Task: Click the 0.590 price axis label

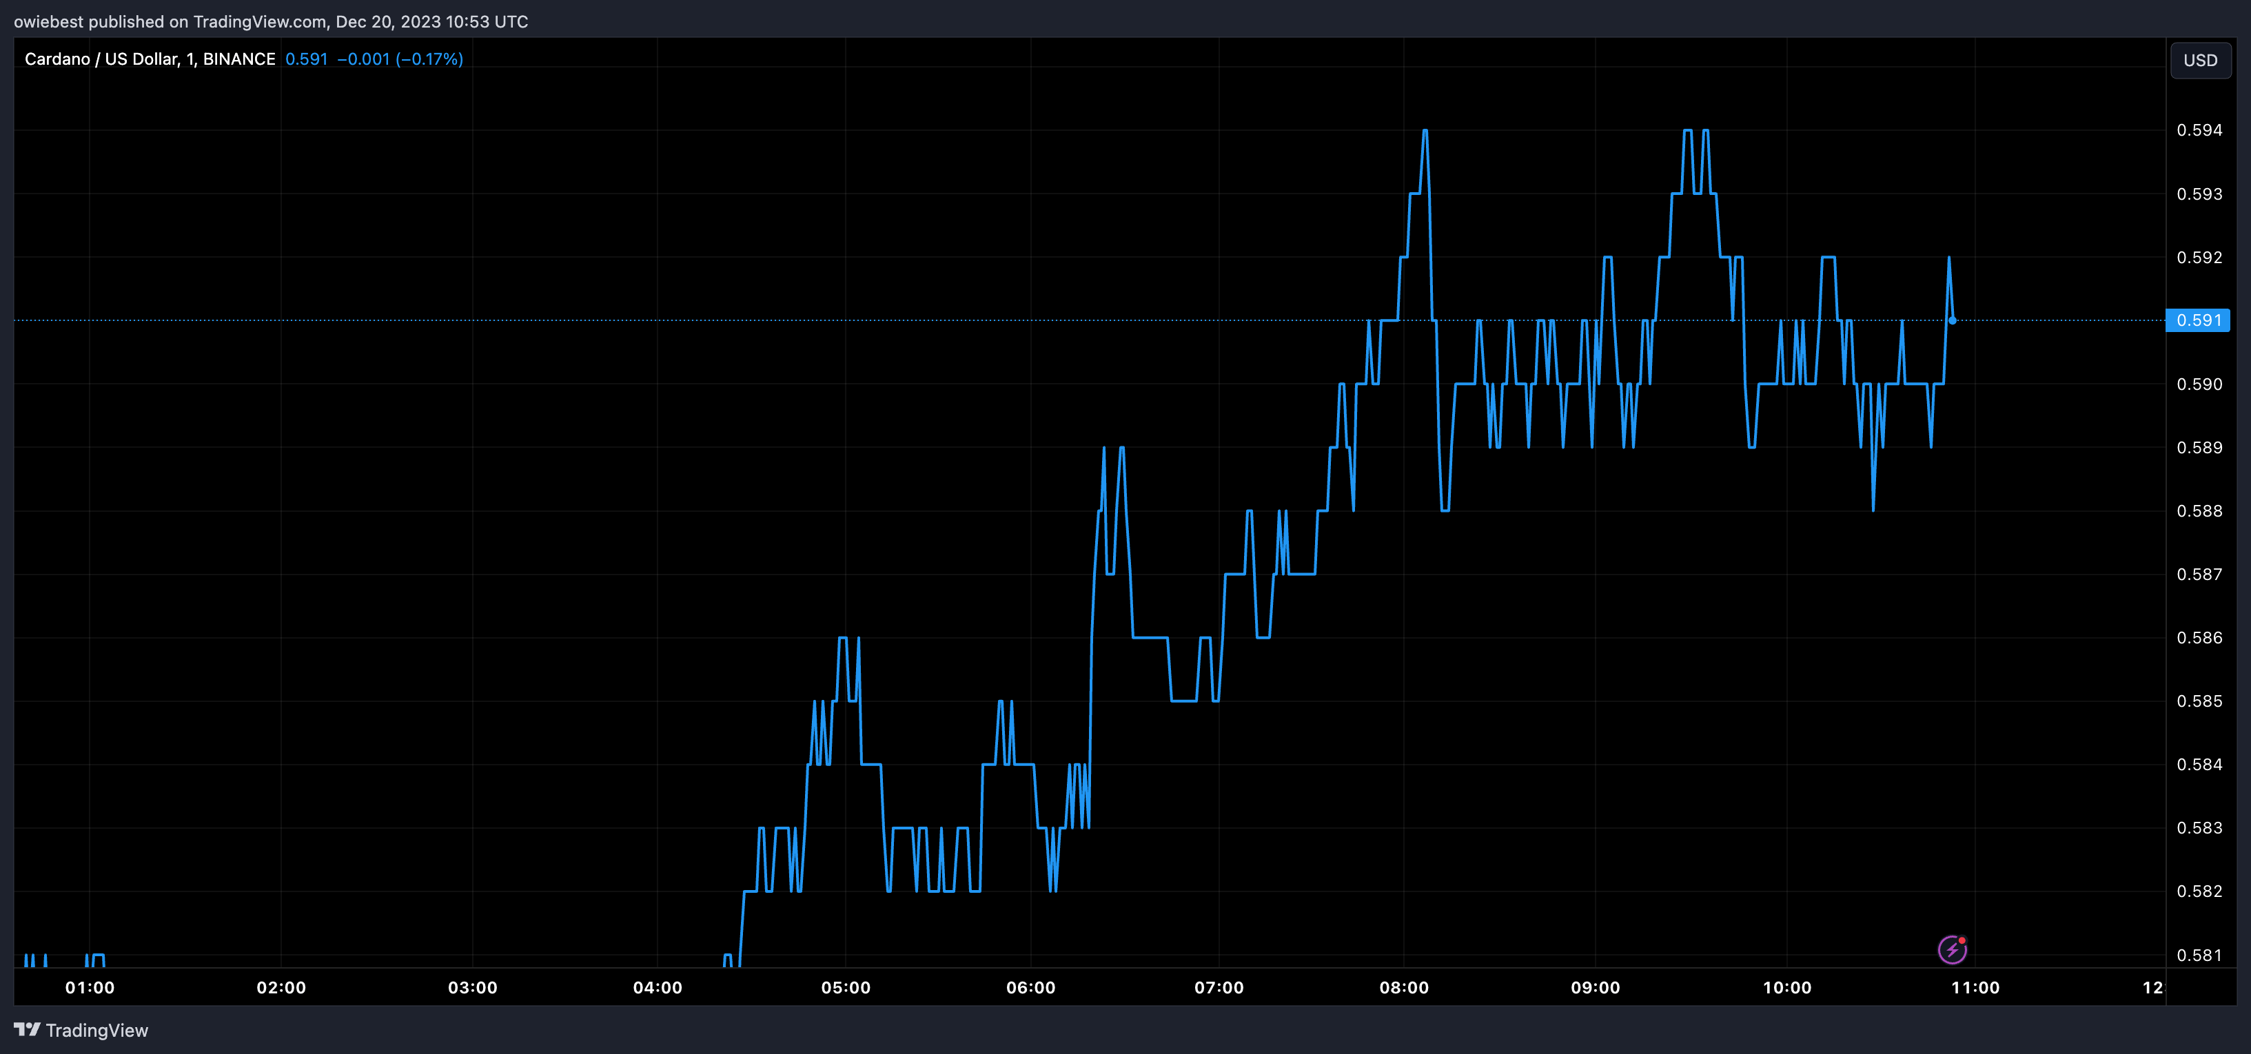Action: pos(2199,384)
